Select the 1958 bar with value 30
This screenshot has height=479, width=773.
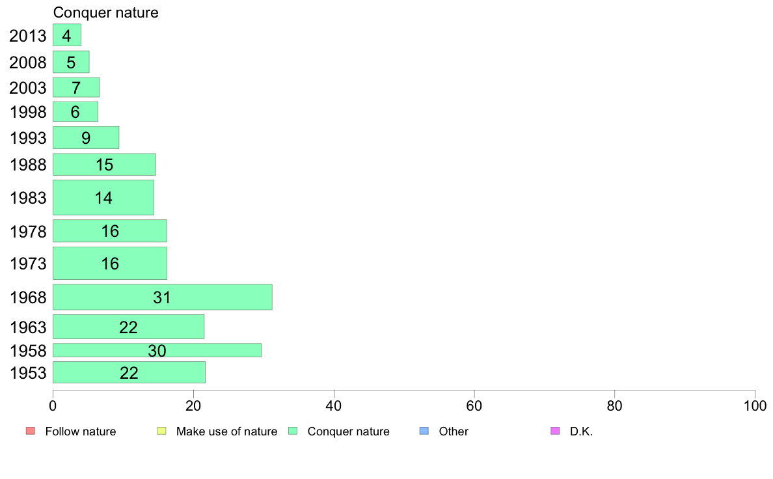coord(157,350)
